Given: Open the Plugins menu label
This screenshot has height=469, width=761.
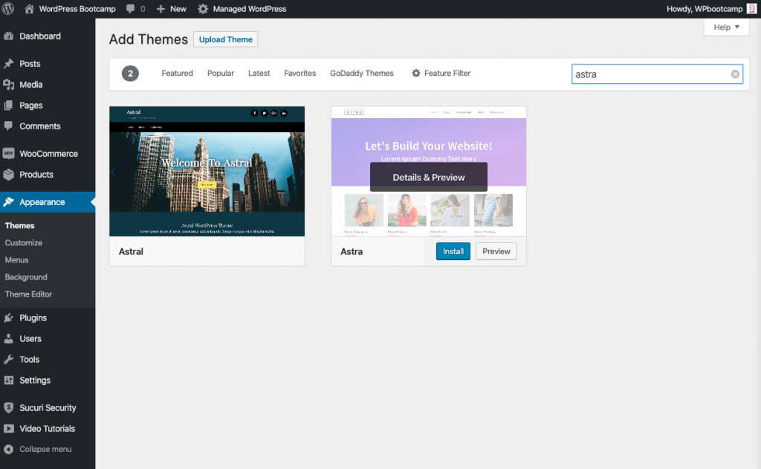Looking at the screenshot, I should coord(33,318).
